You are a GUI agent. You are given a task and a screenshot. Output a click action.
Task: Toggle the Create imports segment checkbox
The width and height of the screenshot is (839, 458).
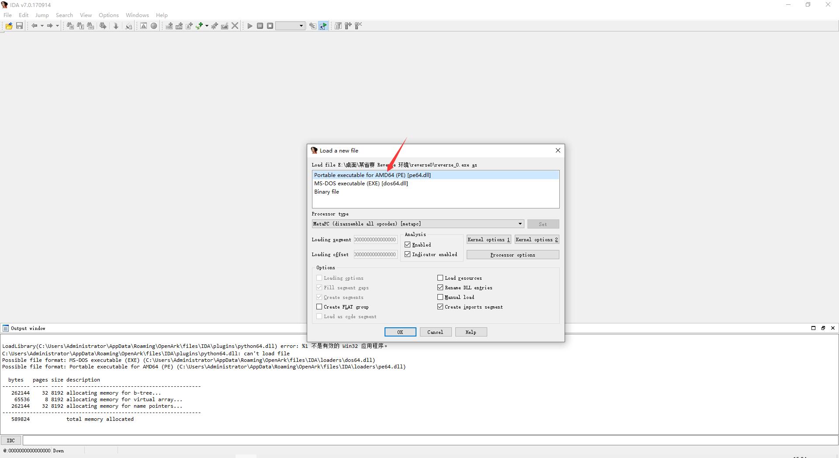(x=440, y=307)
